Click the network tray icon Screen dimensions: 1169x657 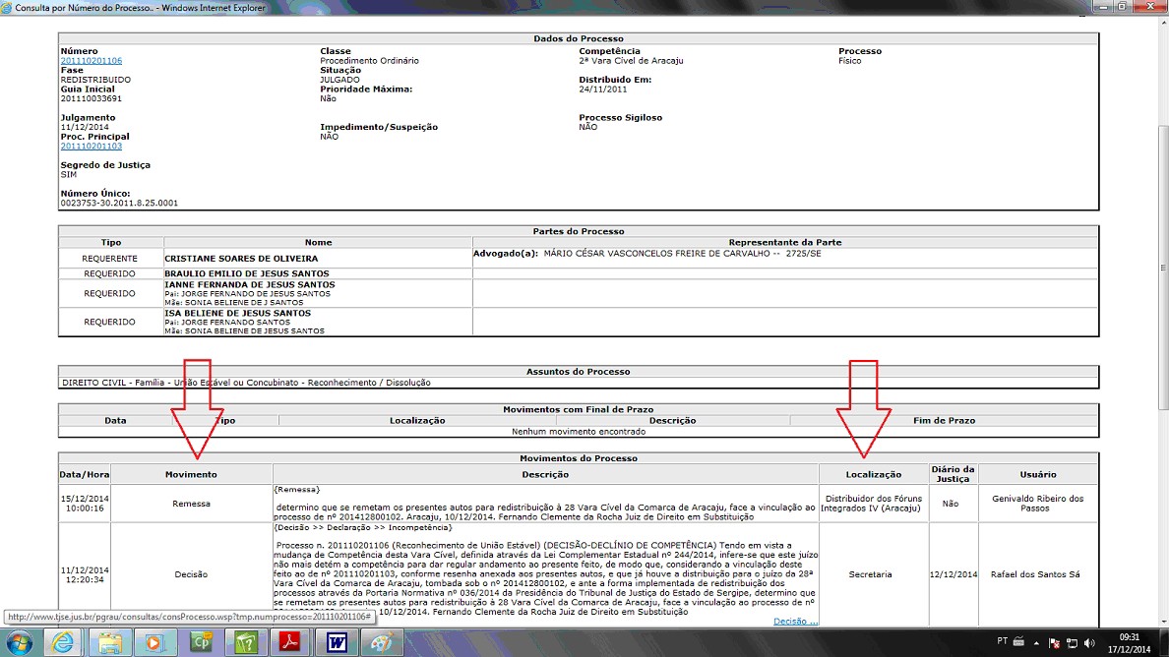(1071, 643)
